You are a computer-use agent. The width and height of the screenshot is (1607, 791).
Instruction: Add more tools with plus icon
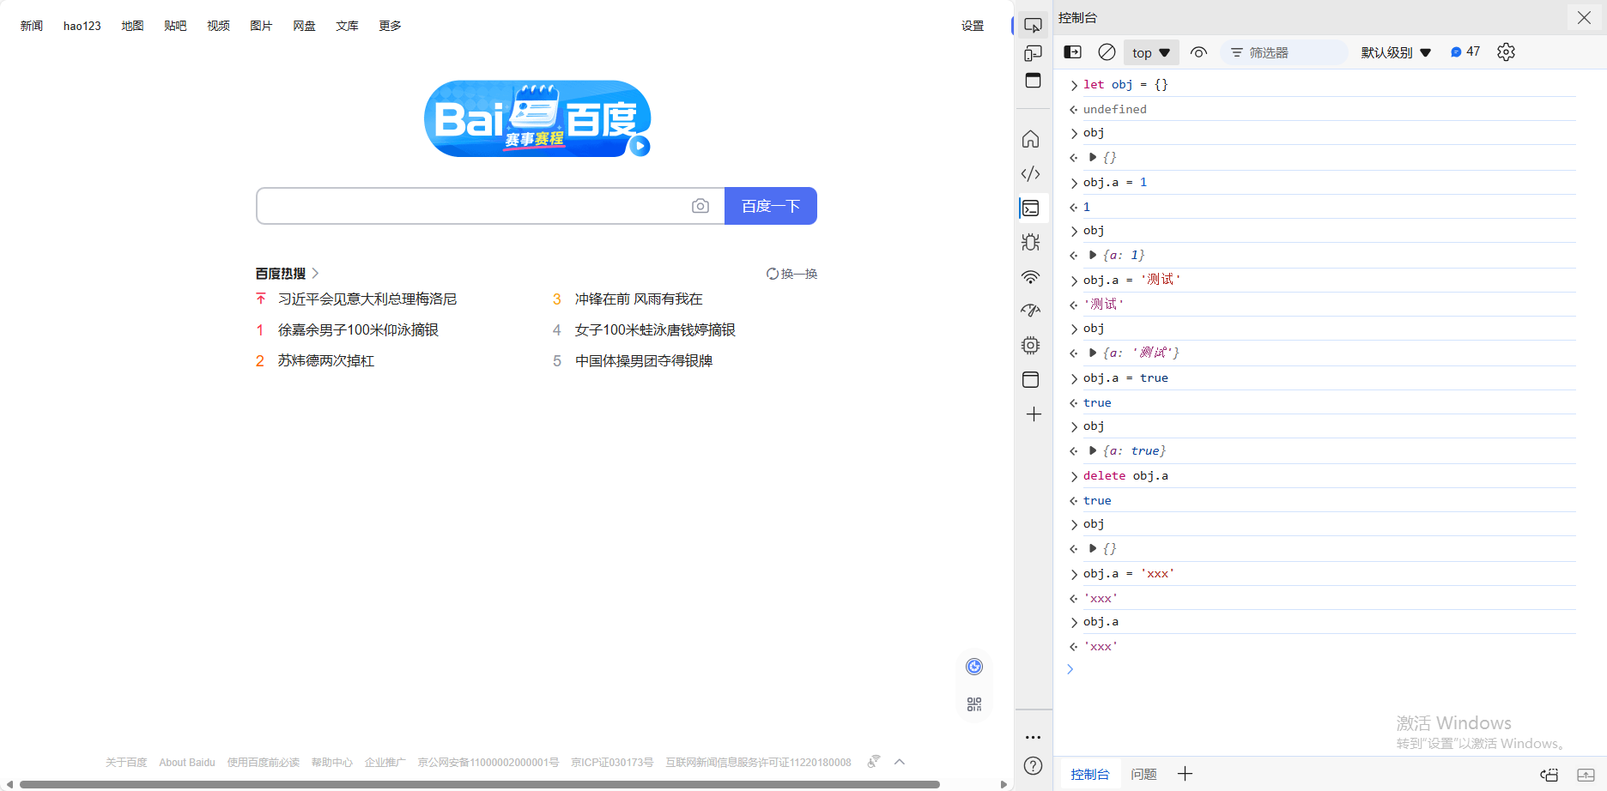click(1034, 414)
